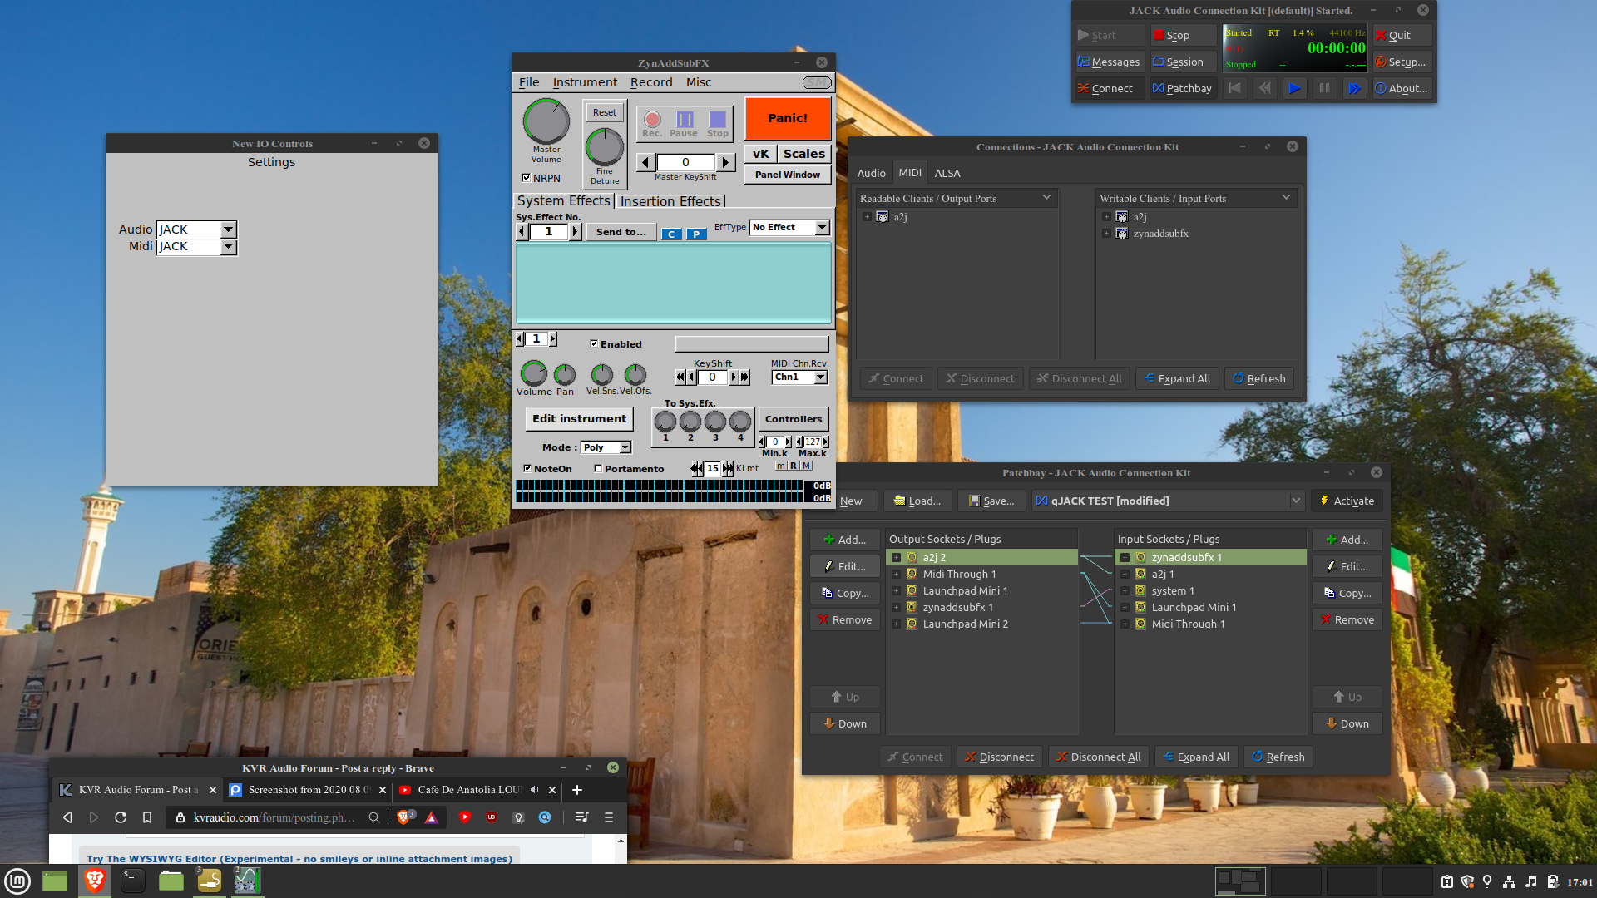This screenshot has width=1597, height=898.
Task: Open the Patchbay from JACK main window
Action: (x=1183, y=88)
